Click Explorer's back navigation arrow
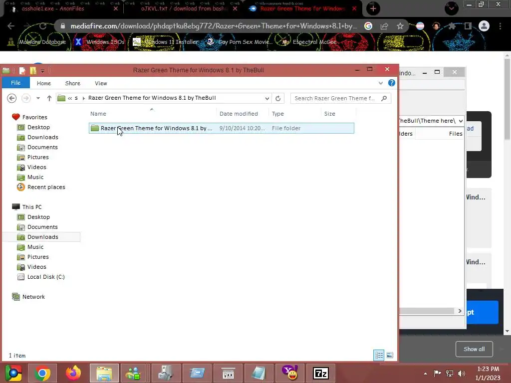 click(12, 98)
